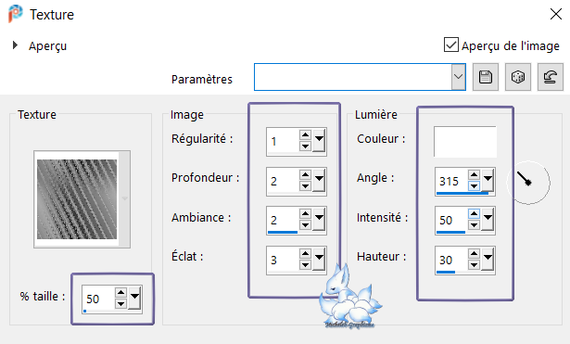The image size is (570, 344).
Task: Increase the Intensité value with the up arrow
Action: tap(474, 214)
